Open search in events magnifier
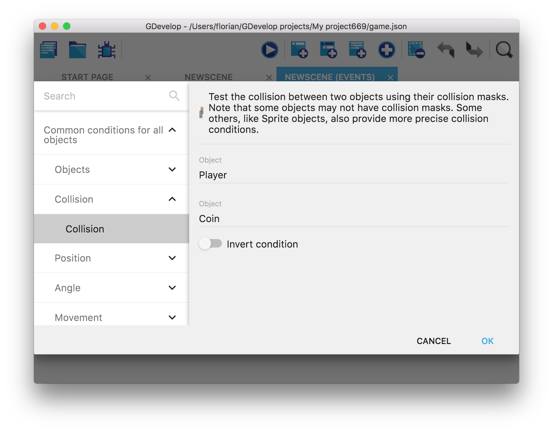The image size is (553, 432). click(x=504, y=50)
